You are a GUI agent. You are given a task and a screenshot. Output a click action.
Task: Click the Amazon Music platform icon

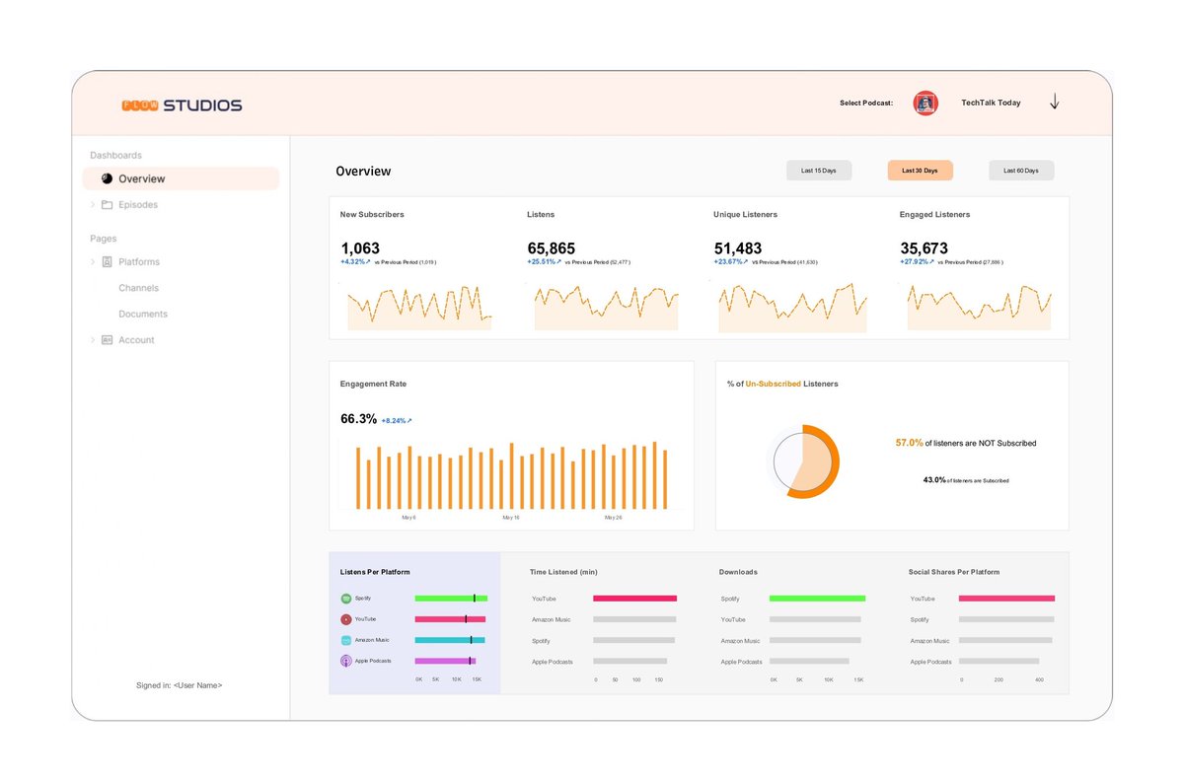coord(346,640)
